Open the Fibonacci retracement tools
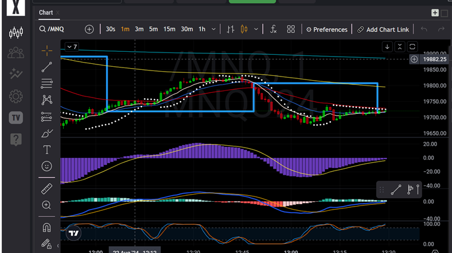 [47, 84]
